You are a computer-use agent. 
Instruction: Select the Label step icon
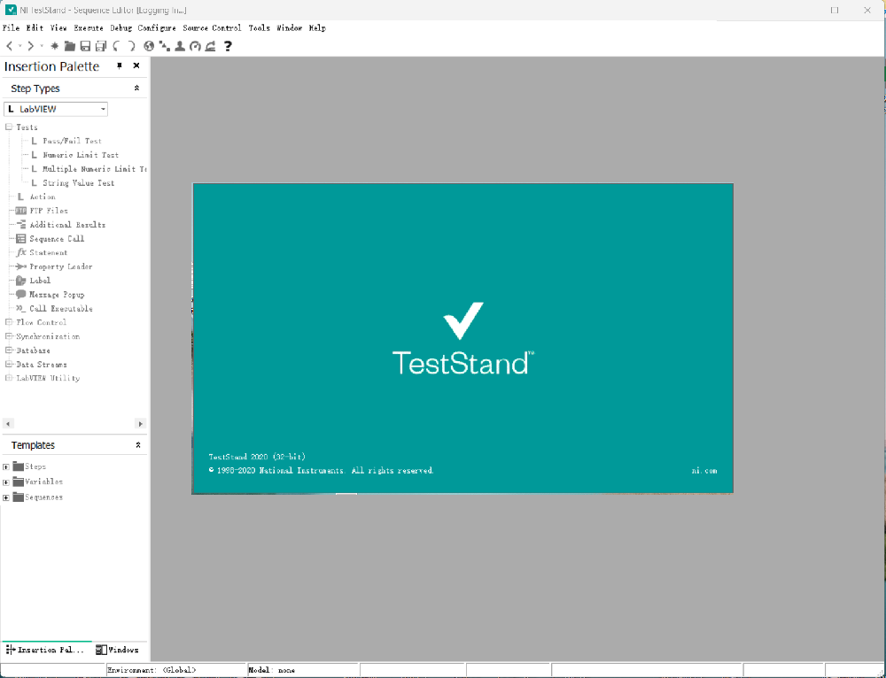[21, 281]
